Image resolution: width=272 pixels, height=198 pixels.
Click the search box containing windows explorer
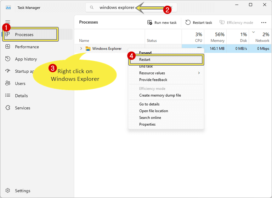point(131,7)
